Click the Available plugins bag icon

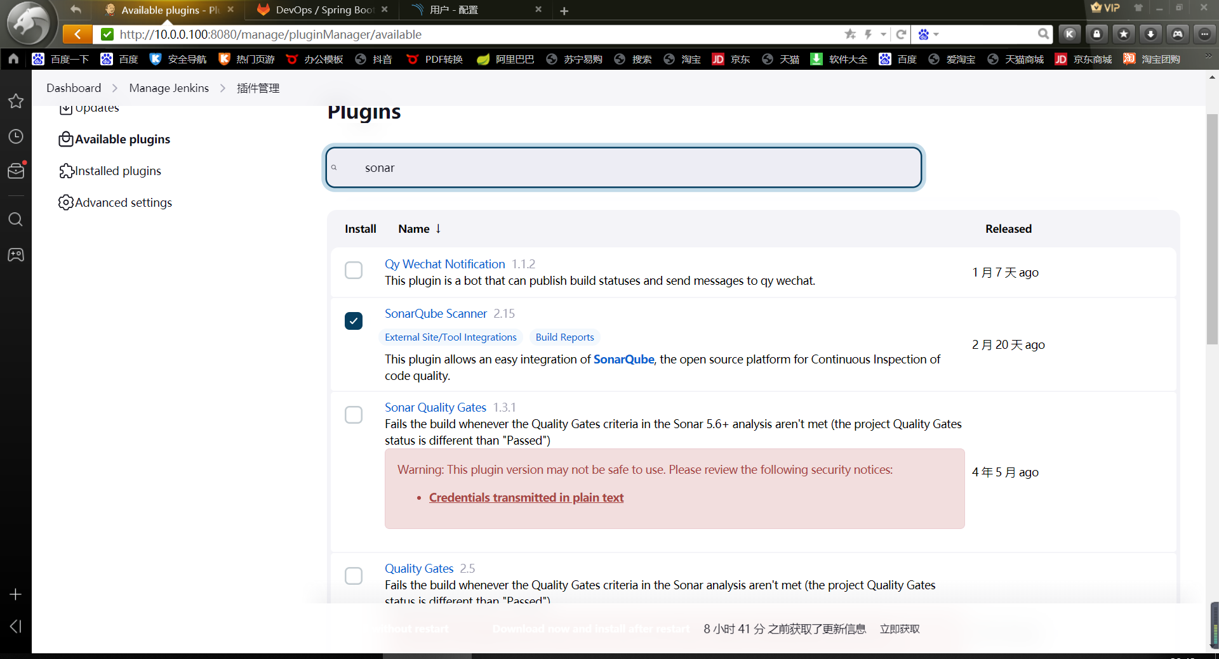point(65,139)
